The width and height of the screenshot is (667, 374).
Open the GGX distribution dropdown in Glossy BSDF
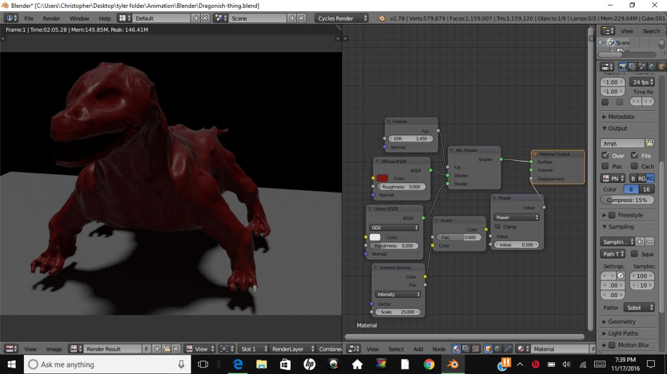pos(394,228)
